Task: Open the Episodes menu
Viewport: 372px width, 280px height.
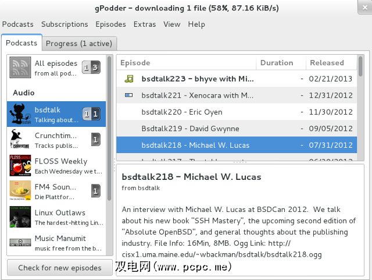Action: point(110,24)
